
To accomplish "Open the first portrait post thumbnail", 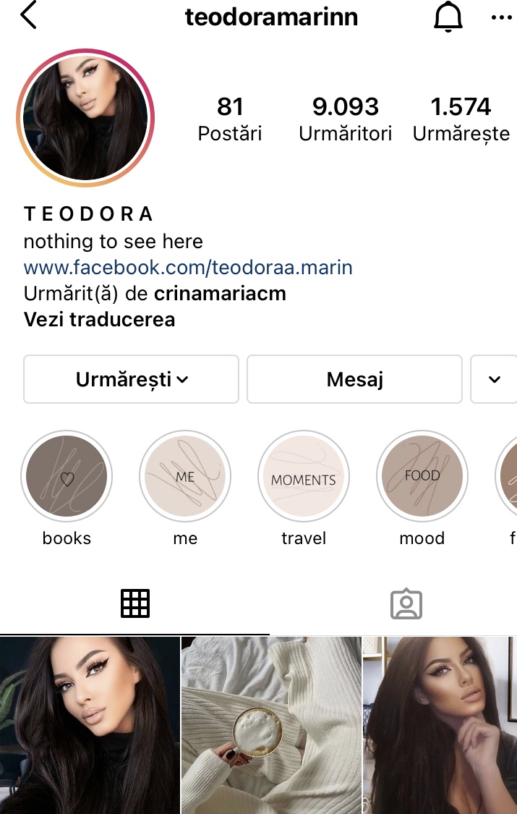I will click(90, 725).
